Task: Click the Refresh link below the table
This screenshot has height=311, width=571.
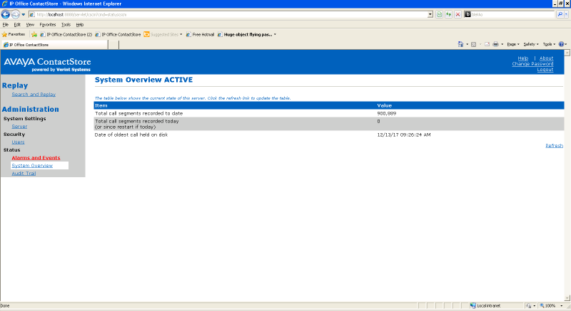Action: coord(554,145)
